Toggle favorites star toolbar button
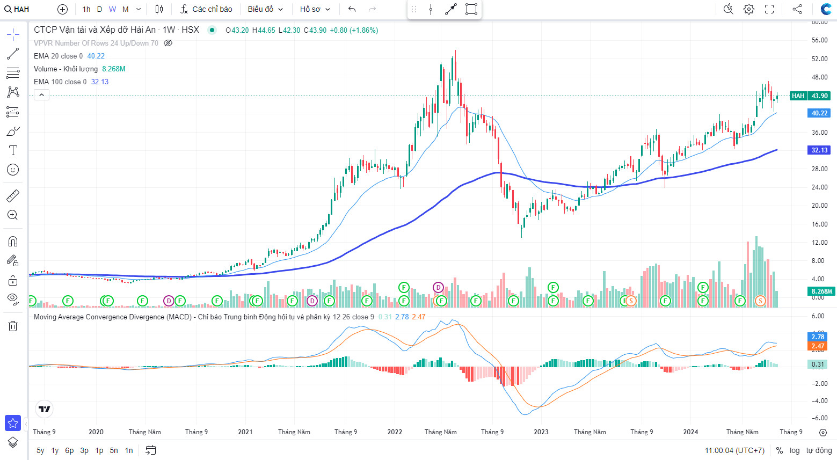The image size is (837, 460). pyautogui.click(x=13, y=423)
